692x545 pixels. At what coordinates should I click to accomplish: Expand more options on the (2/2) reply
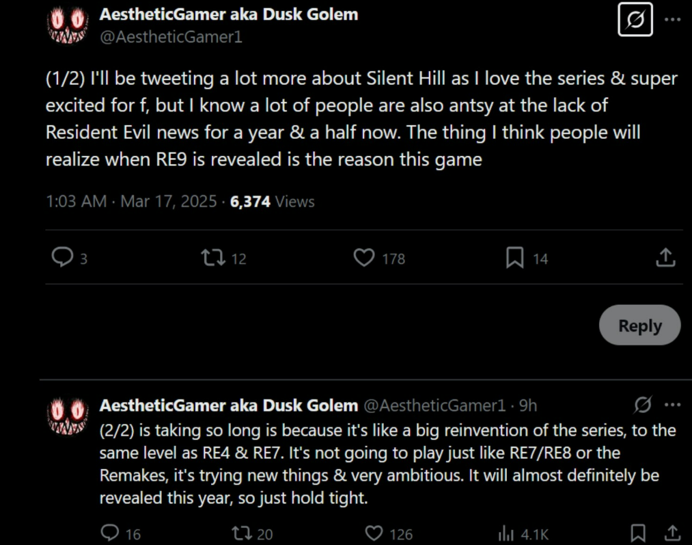[x=673, y=405]
